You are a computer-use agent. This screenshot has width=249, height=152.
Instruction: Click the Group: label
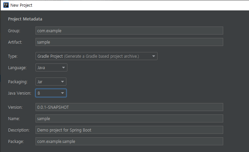14,31
